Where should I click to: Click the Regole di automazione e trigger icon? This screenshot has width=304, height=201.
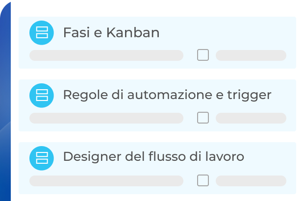point(42,95)
